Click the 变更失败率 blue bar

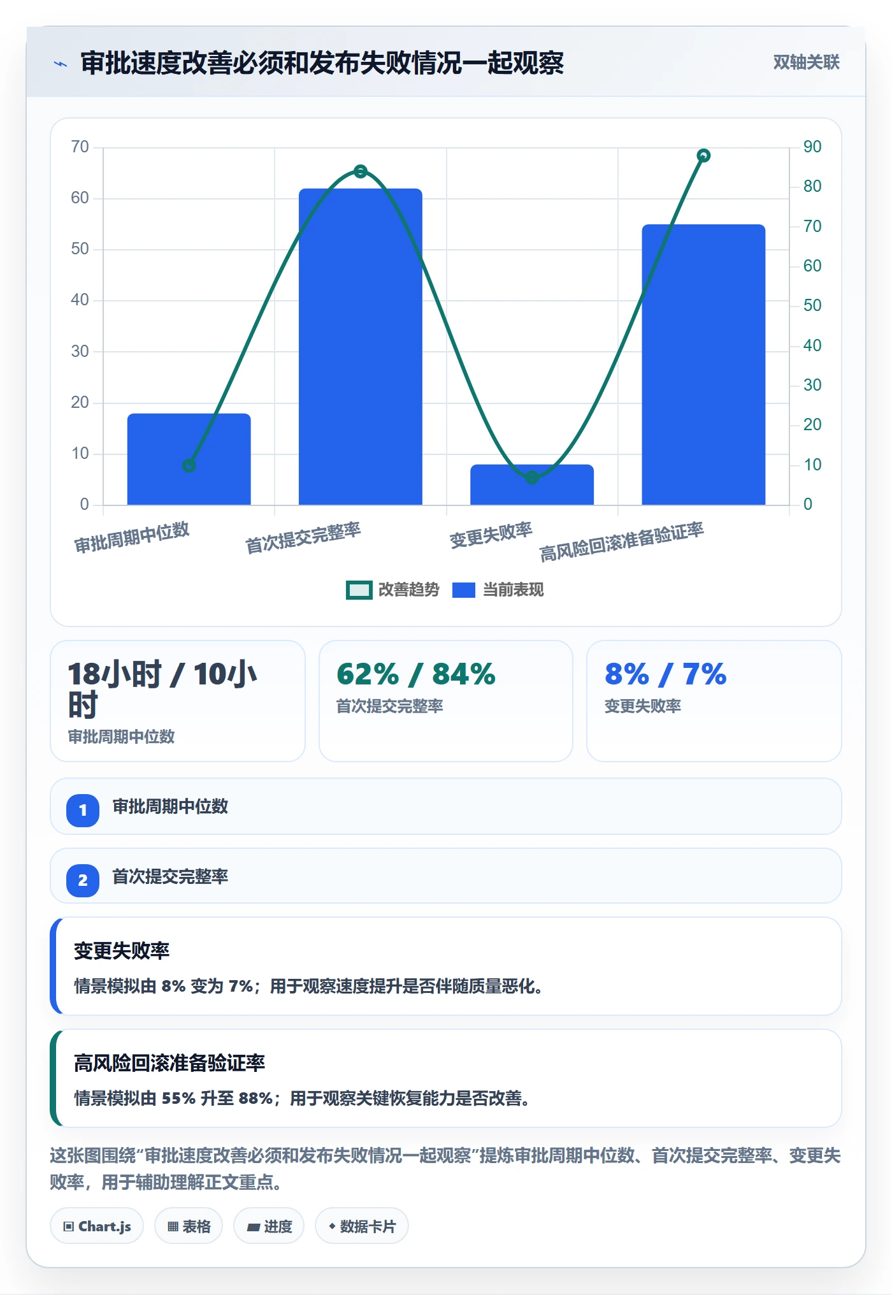point(532,484)
